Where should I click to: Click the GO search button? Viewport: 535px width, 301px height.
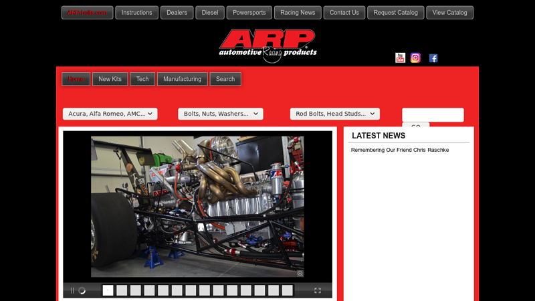click(415, 125)
